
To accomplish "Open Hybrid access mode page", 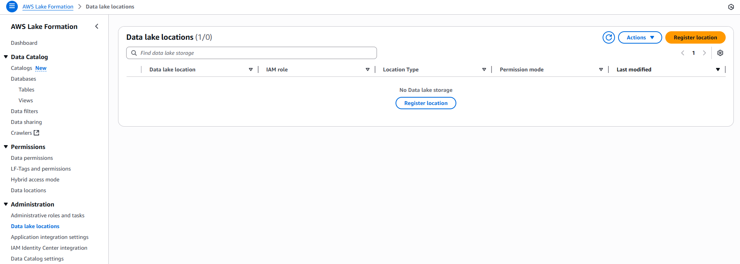I will (35, 179).
